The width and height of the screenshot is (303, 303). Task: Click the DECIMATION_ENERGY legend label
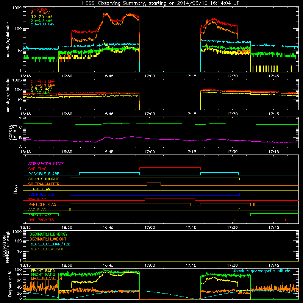(48, 234)
